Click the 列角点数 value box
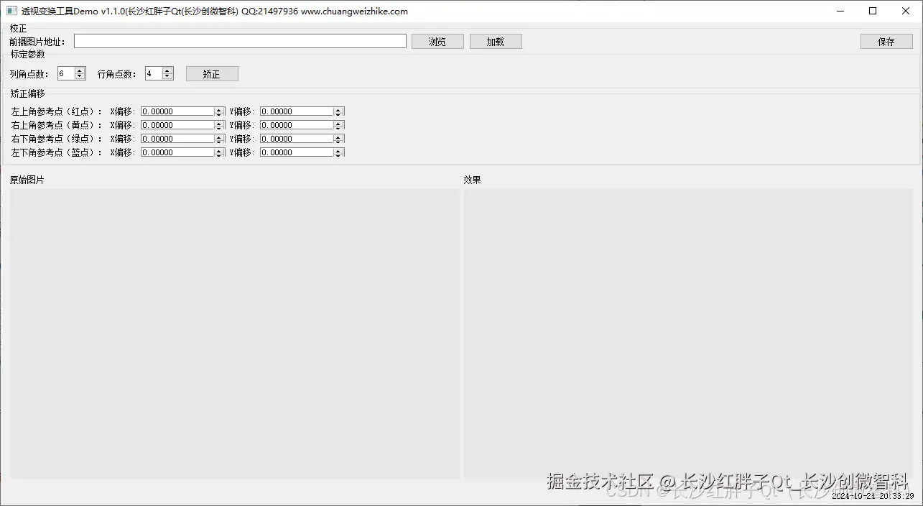Viewport: 923px width, 506px height. coord(66,73)
